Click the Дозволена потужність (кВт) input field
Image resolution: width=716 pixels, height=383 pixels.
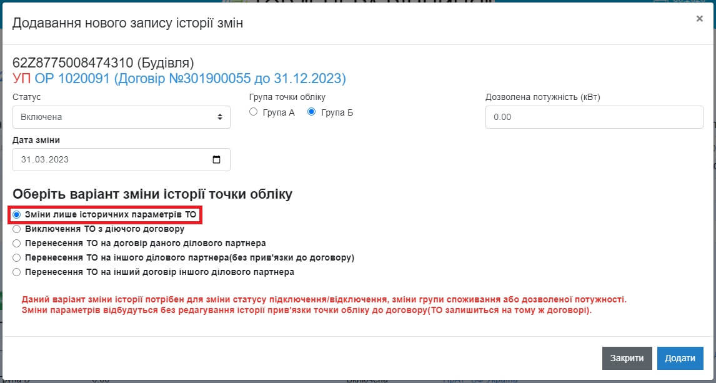click(x=594, y=117)
